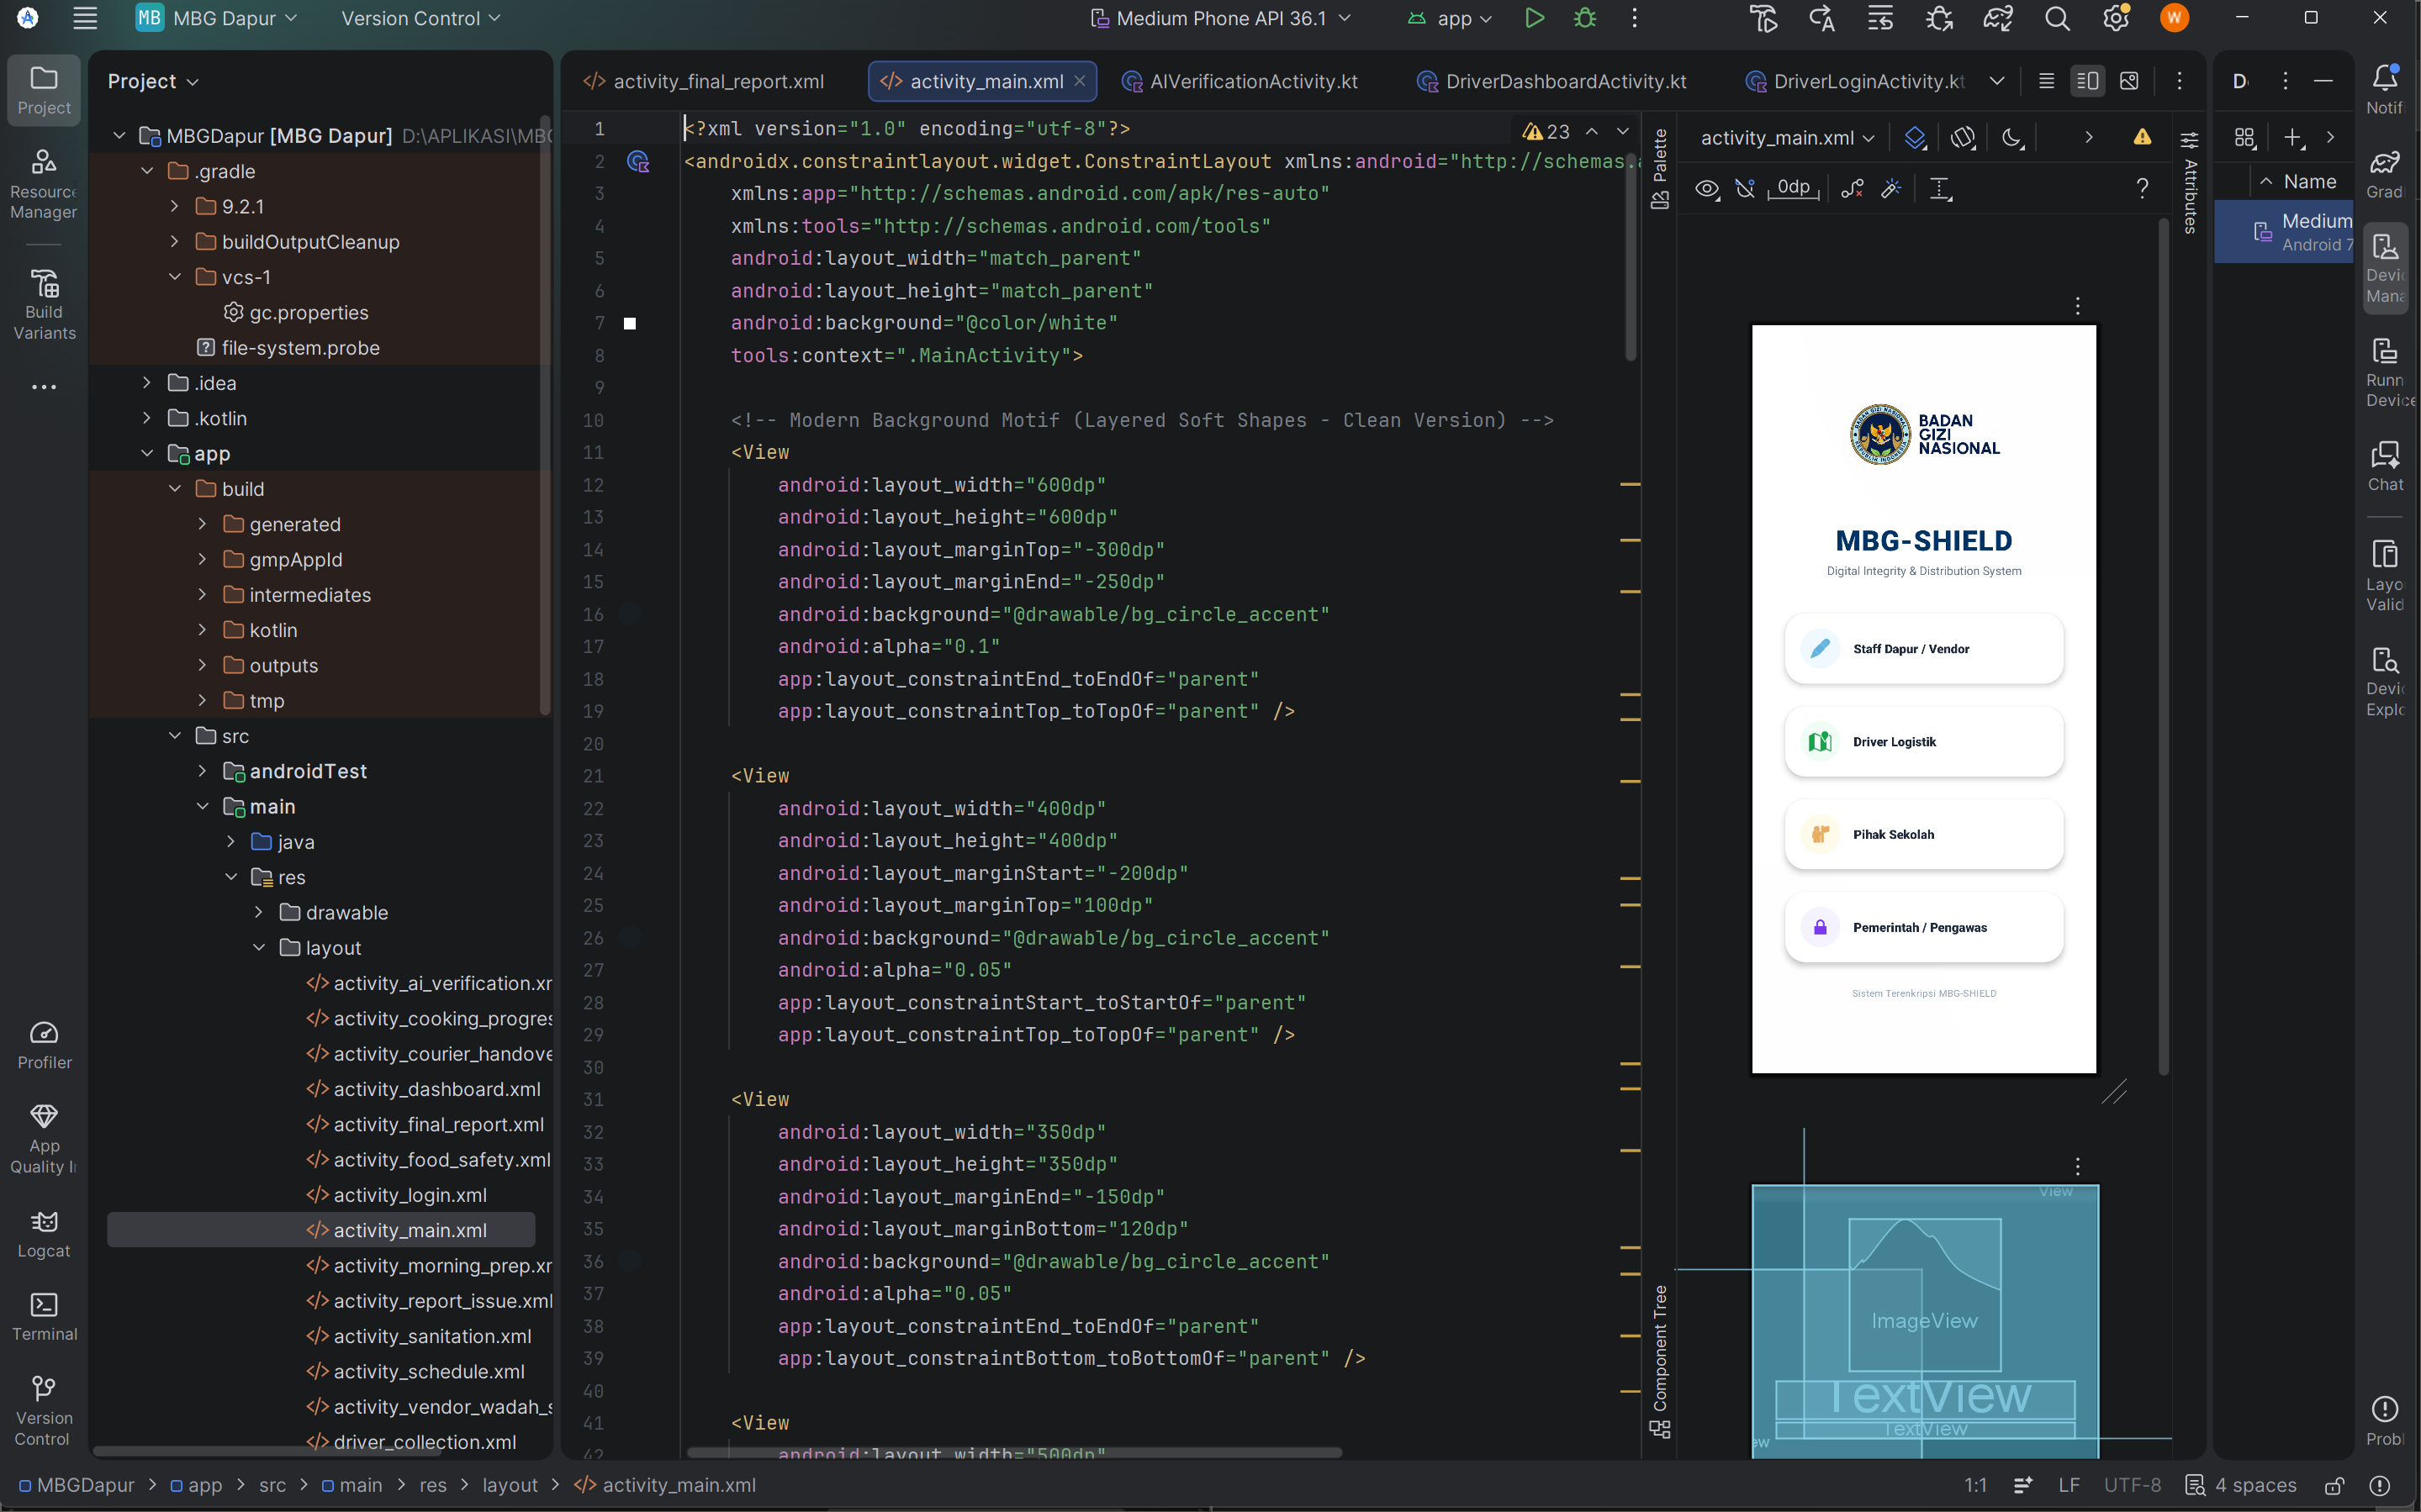Open the app run configuration dropdown

coord(1451,18)
